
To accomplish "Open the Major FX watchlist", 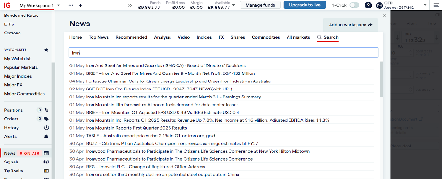I will point(13,85).
